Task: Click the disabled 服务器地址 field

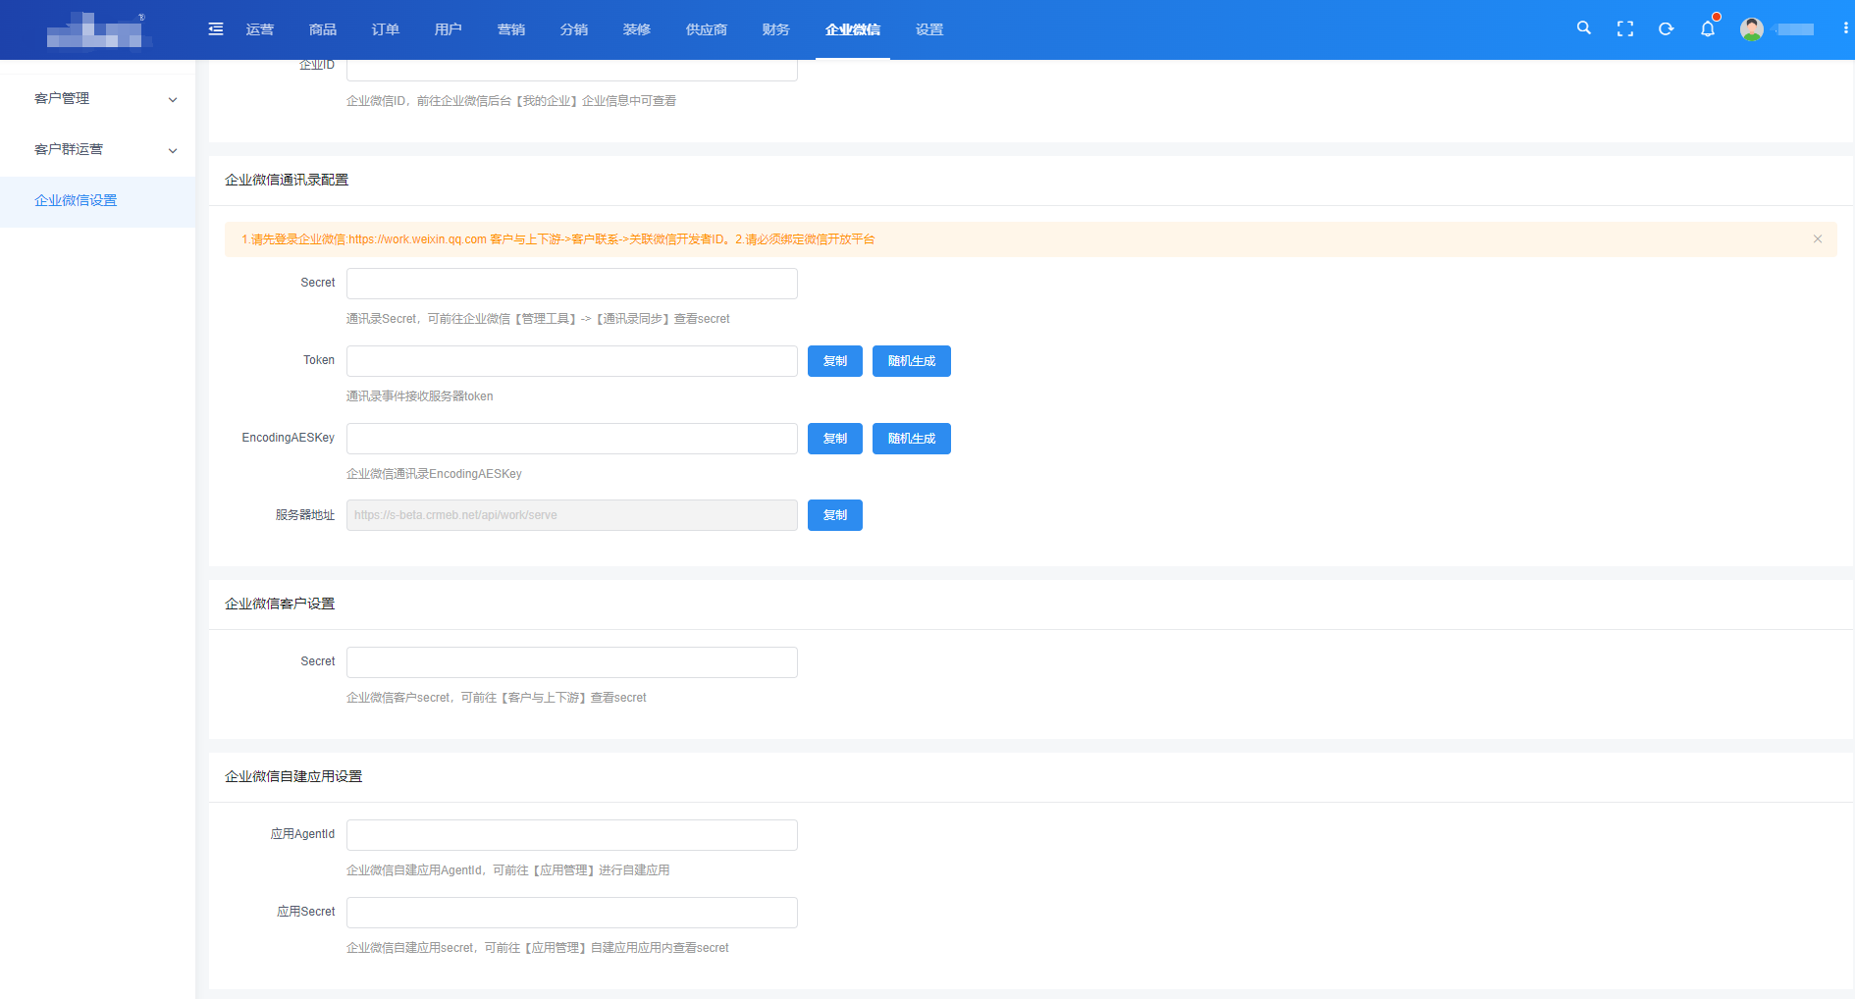Action: point(572,515)
